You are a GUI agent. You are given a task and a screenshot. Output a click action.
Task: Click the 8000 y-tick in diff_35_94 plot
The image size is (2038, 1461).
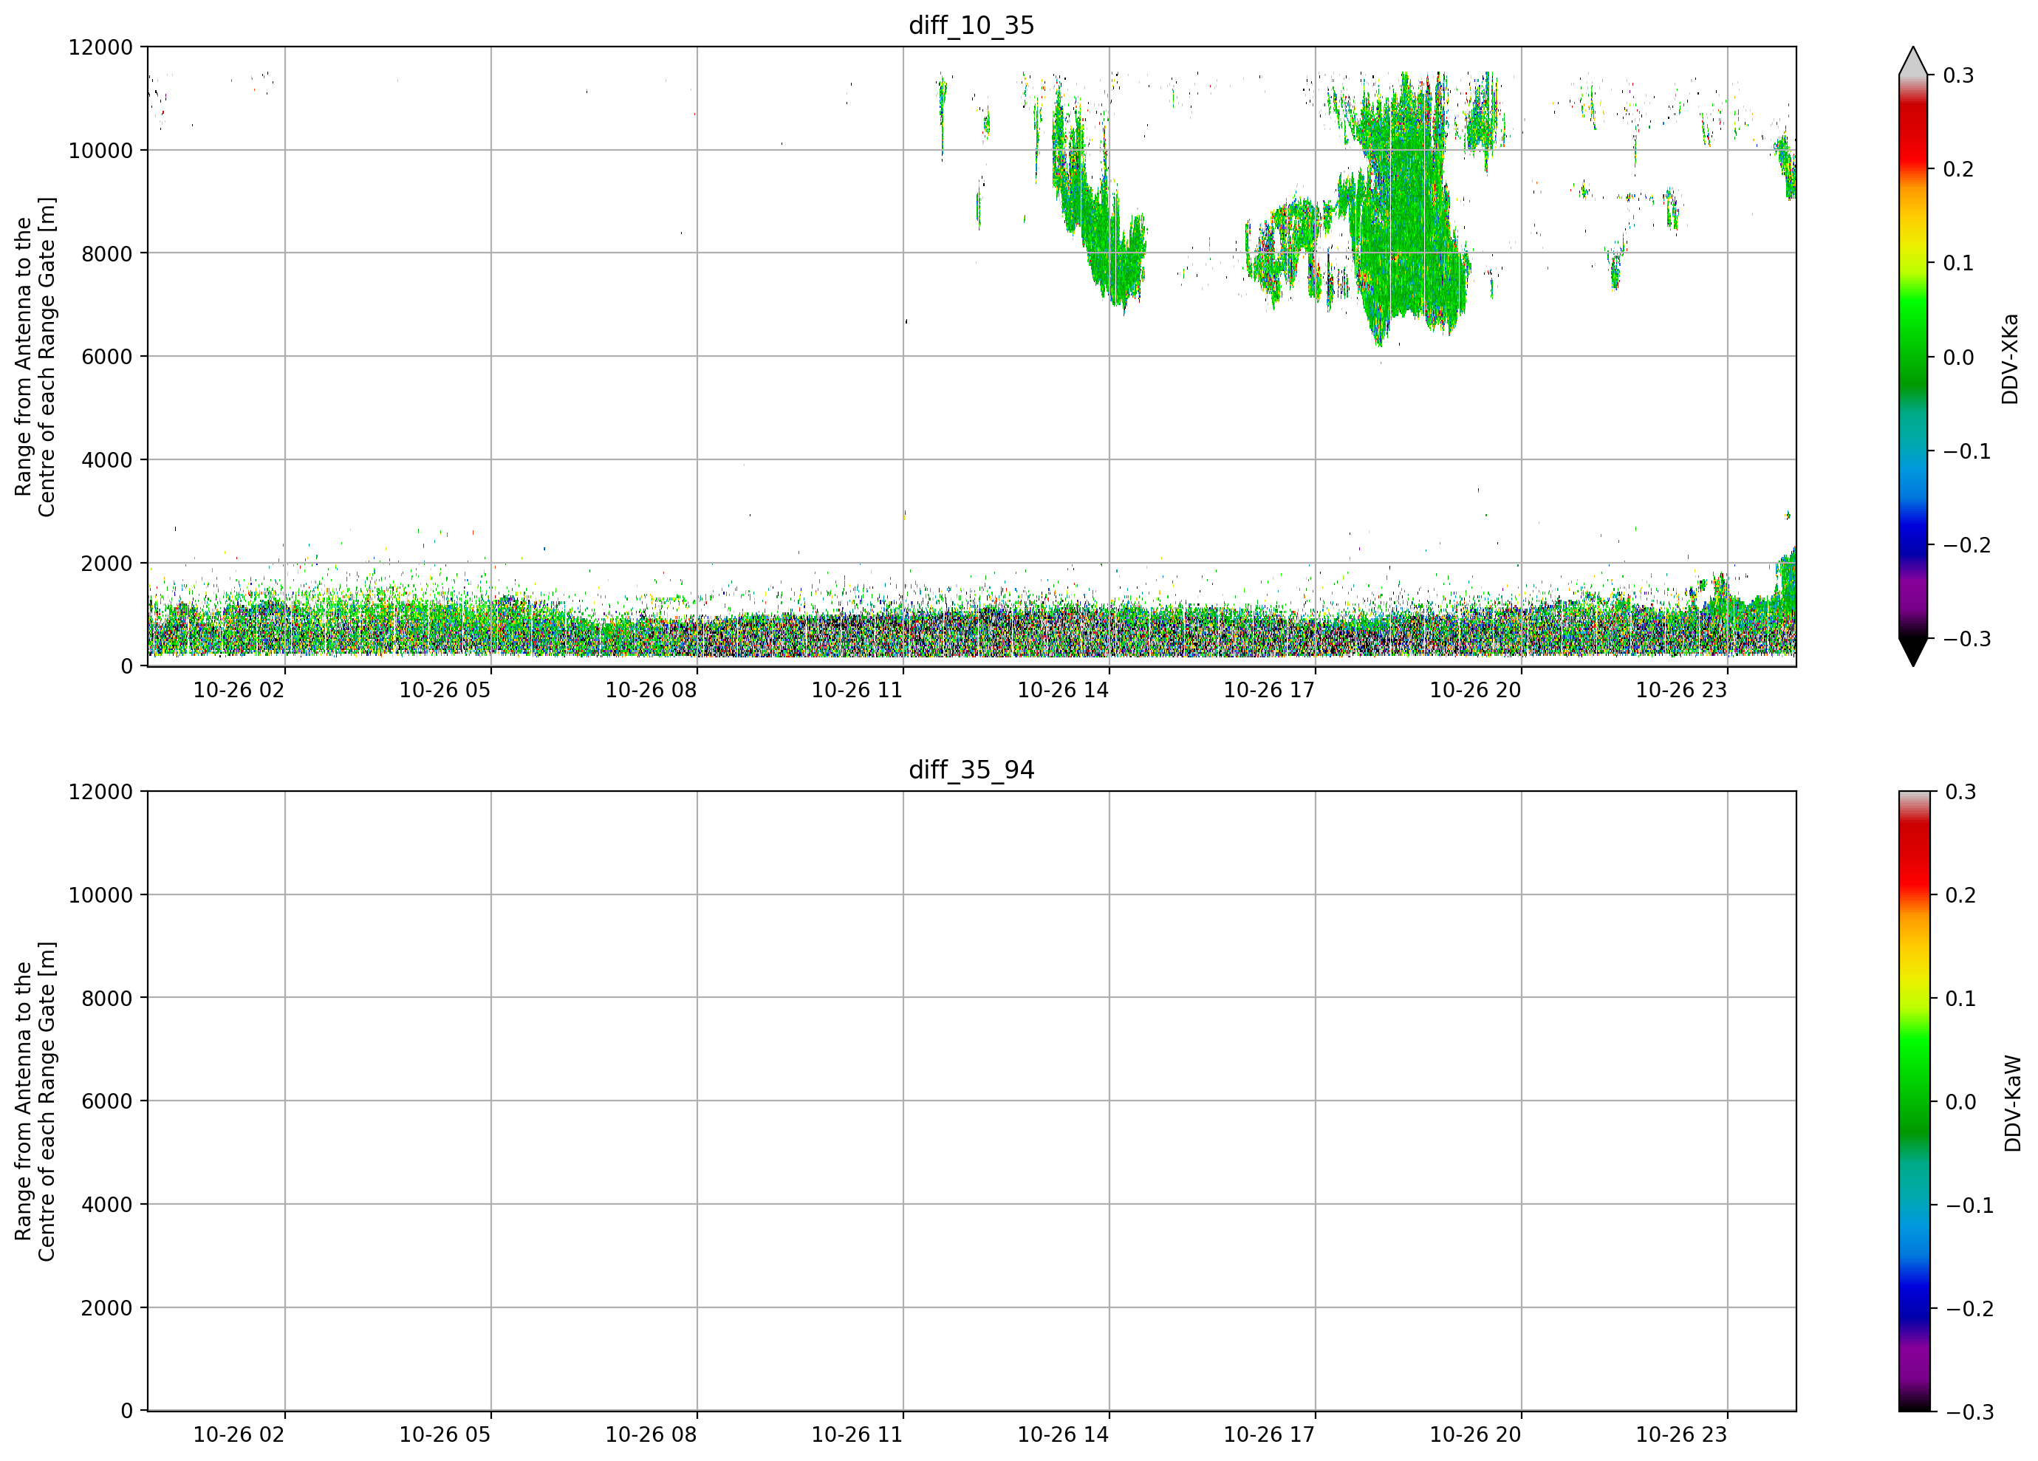107,999
